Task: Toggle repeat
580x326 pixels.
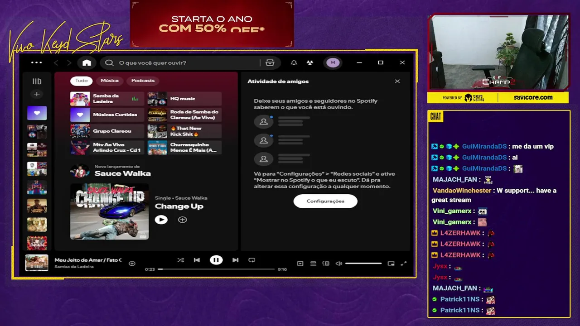Action: (x=252, y=260)
